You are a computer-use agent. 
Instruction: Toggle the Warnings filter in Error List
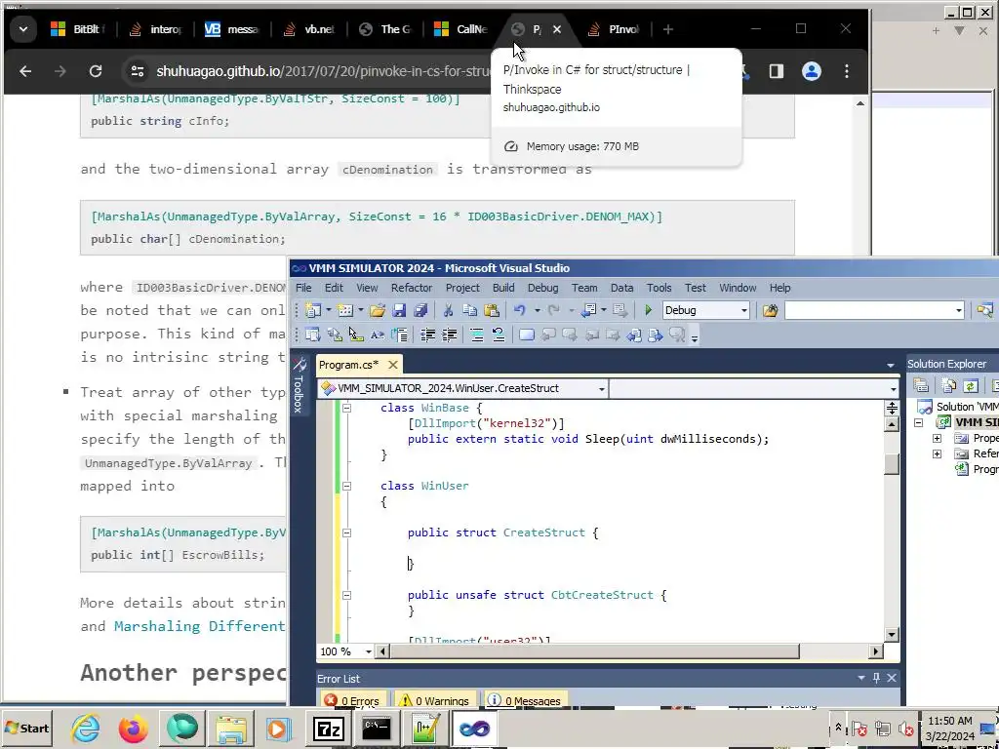point(434,700)
